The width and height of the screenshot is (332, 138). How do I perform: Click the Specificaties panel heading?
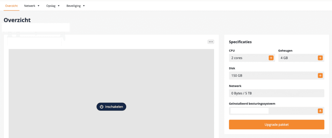(240, 42)
